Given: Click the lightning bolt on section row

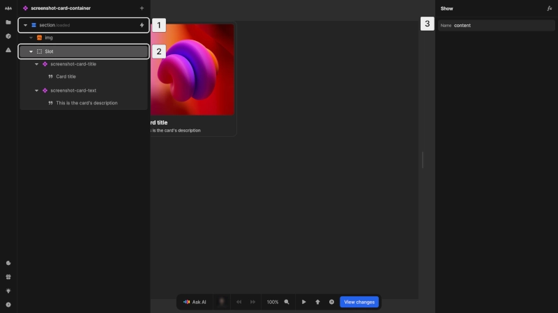Looking at the screenshot, I should [142, 25].
